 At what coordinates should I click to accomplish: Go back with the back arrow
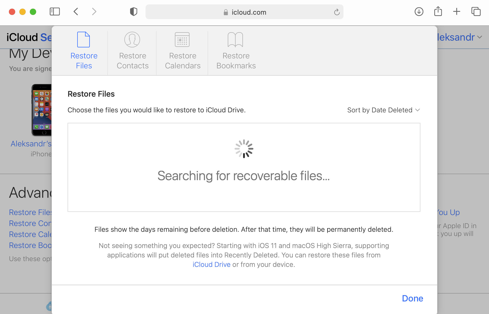pos(76,12)
